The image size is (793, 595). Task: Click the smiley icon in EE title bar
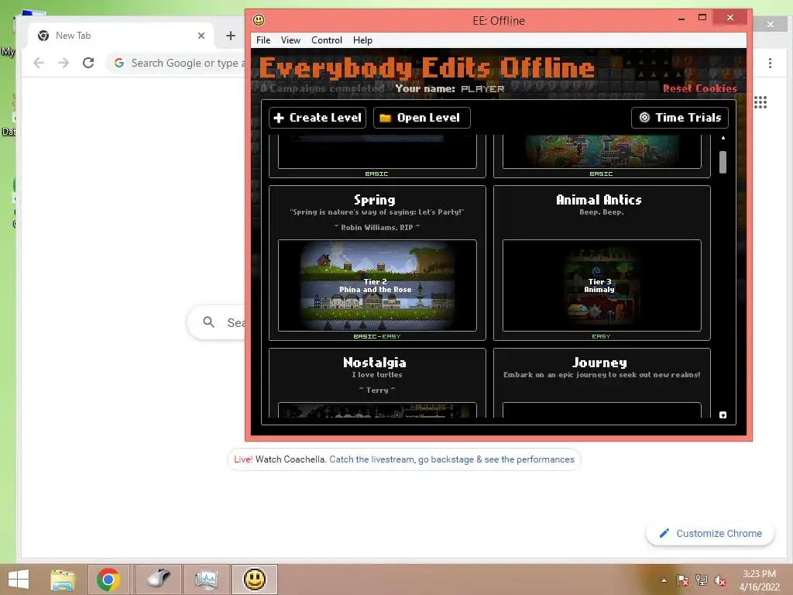(259, 20)
